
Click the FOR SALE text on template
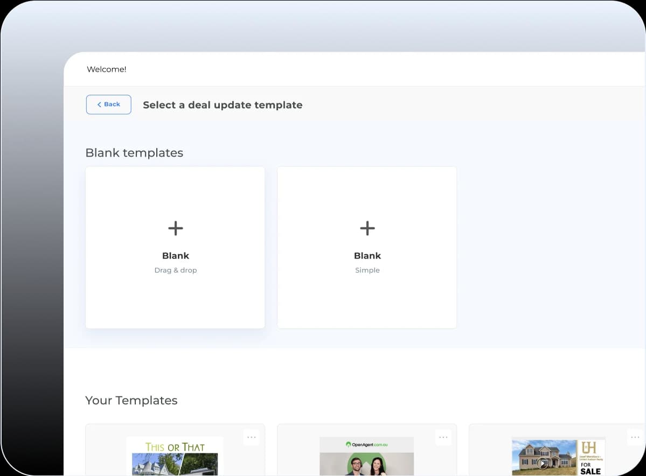point(590,468)
